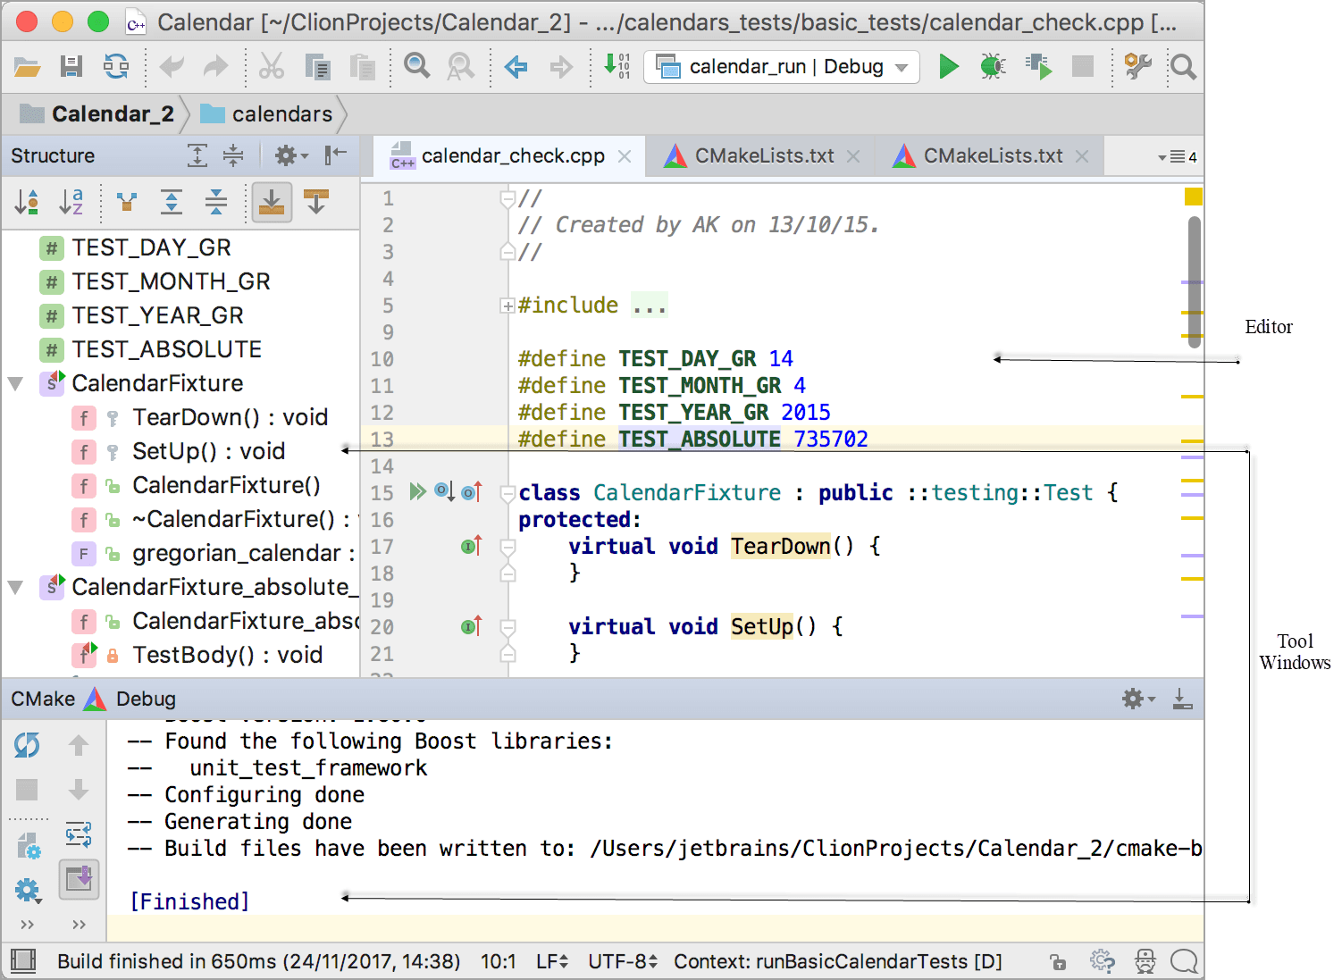Navigate back with the blue left arrow
The image size is (1342, 980).
[x=516, y=66]
